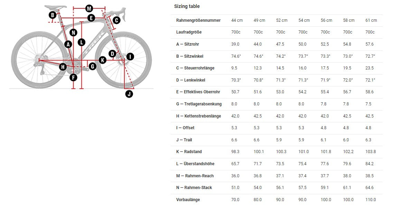Select the K wheelbase marker
The height and width of the screenshot is (207, 395).
[102, 60]
